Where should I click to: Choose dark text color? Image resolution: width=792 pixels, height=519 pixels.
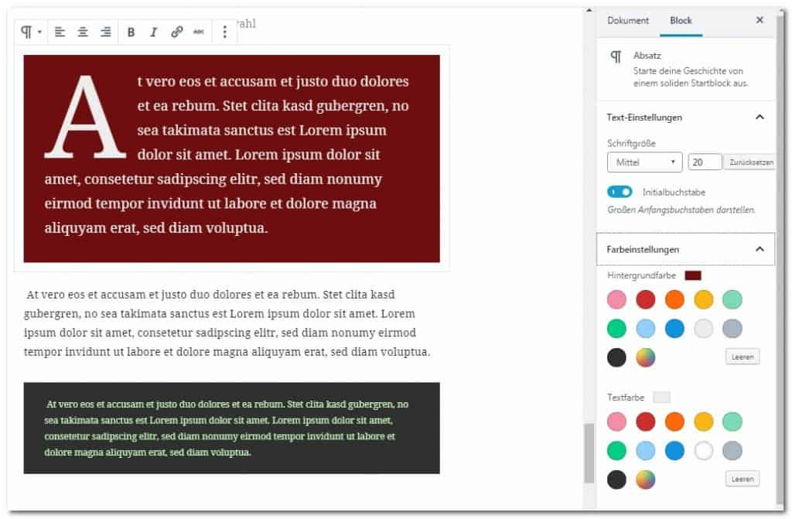[616, 480]
